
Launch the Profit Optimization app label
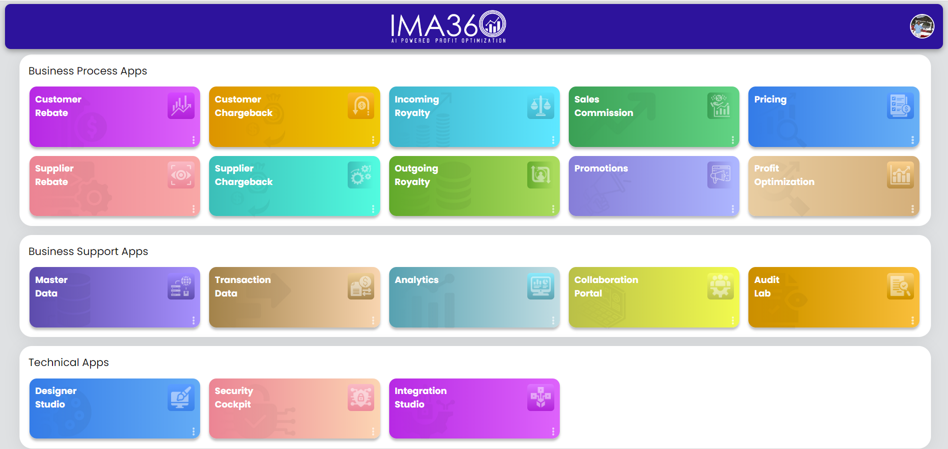coord(784,175)
